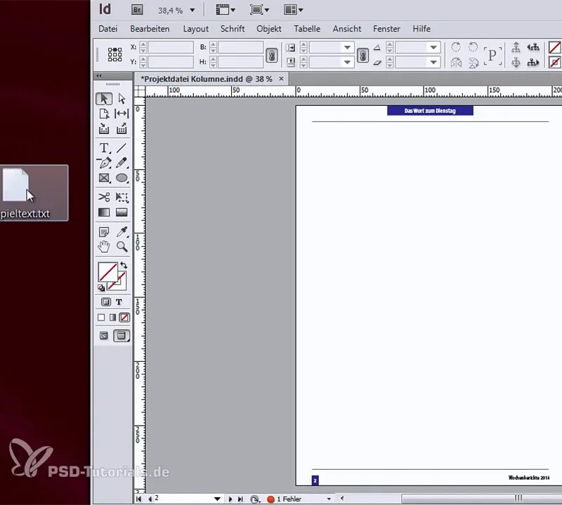Select the Pen tool

click(104, 163)
